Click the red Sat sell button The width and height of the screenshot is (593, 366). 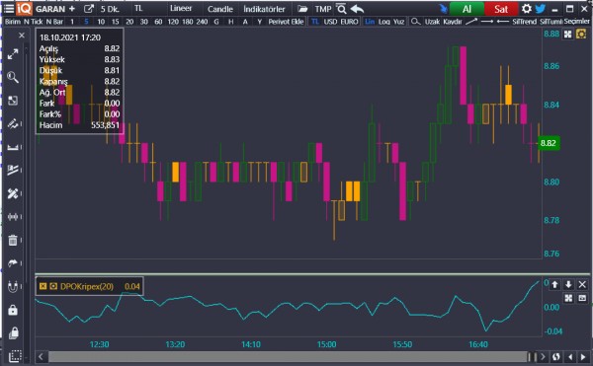(501, 9)
